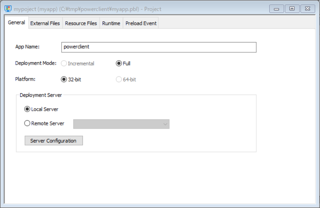
Task: Enable the Local Server option
Action: click(x=27, y=109)
